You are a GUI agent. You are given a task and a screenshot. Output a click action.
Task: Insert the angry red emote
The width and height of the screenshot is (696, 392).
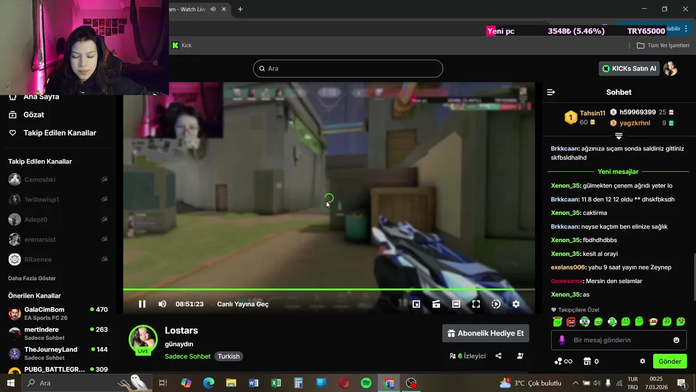tap(571, 322)
